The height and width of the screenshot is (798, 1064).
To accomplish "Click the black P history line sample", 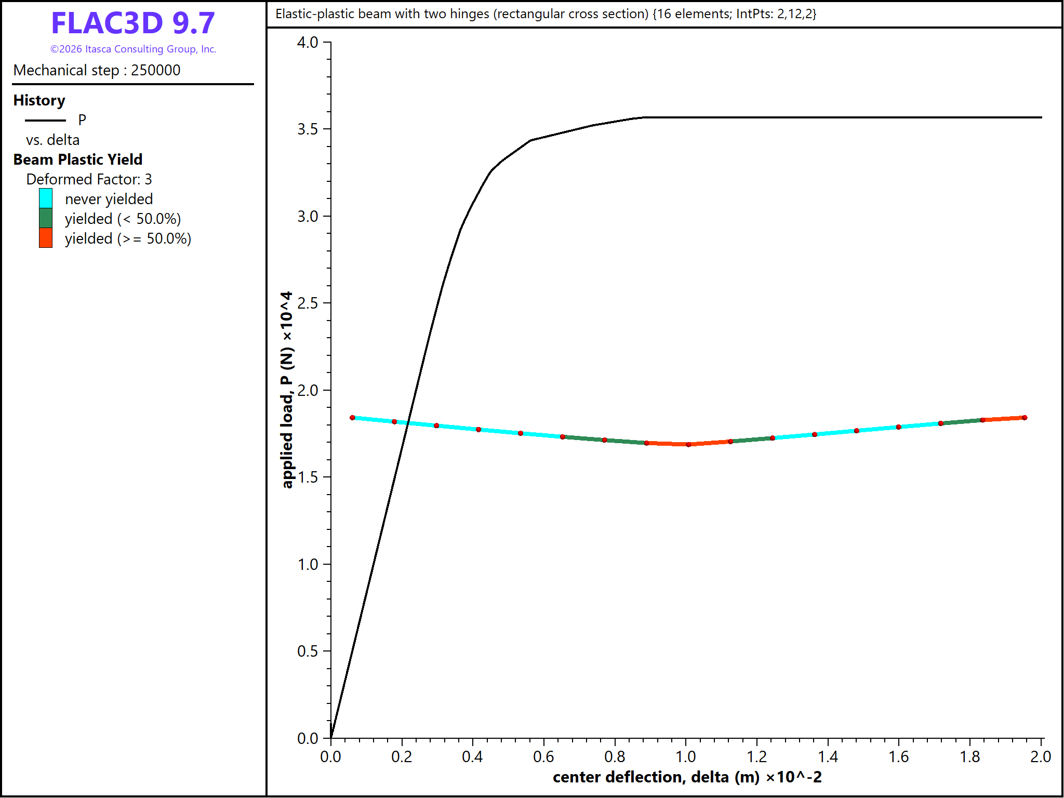I will [x=46, y=121].
